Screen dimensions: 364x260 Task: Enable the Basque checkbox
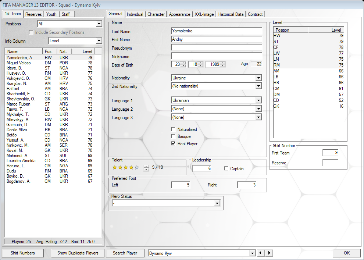click(173, 136)
